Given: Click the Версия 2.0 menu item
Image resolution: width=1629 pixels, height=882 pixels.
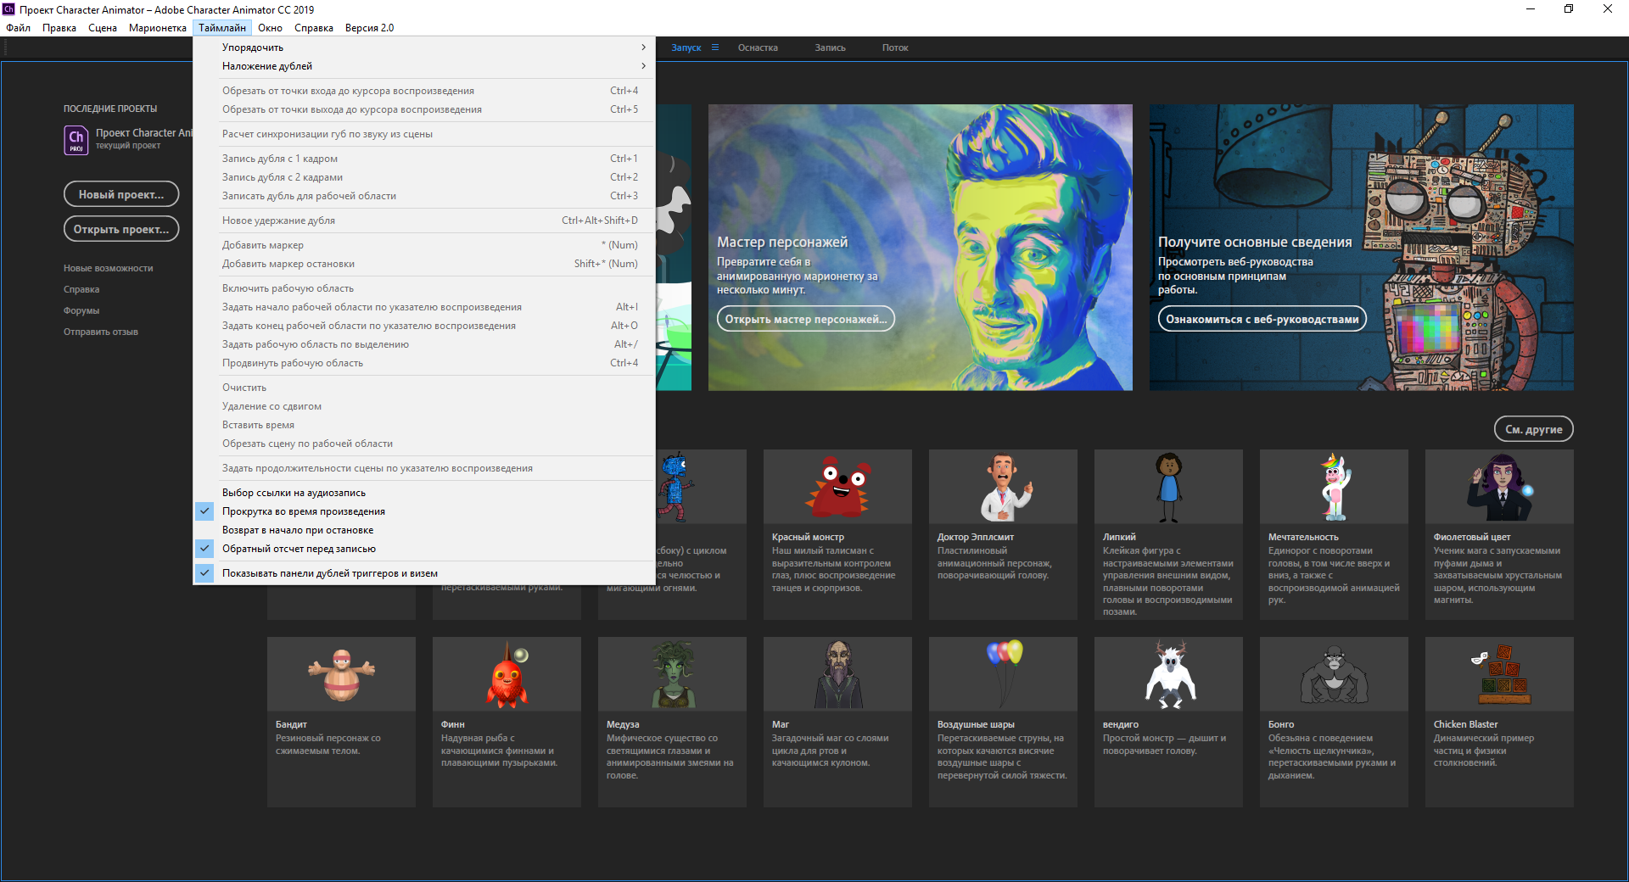Looking at the screenshot, I should tap(369, 28).
